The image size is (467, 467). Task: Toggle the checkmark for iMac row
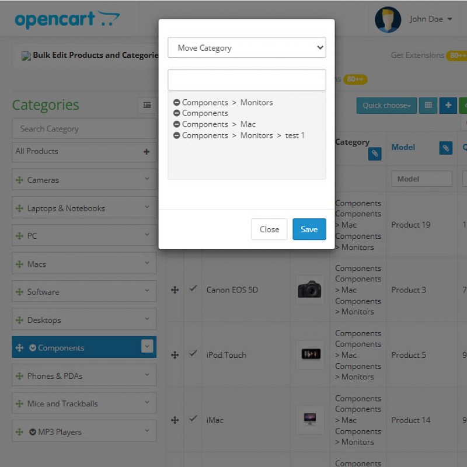(193, 419)
